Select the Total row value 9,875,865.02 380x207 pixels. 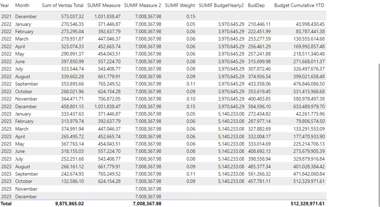[70, 204]
